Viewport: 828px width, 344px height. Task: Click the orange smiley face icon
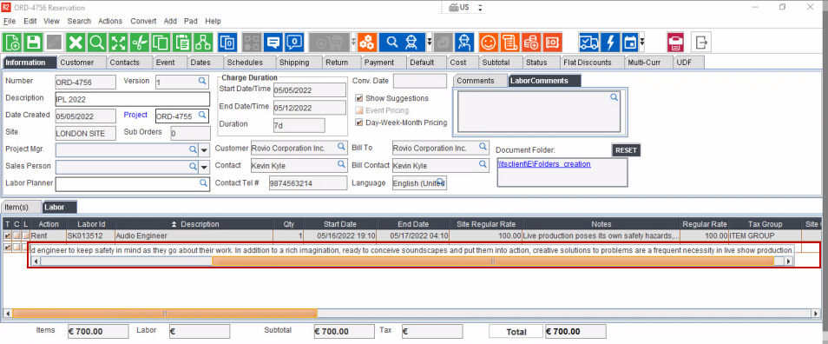pos(489,42)
